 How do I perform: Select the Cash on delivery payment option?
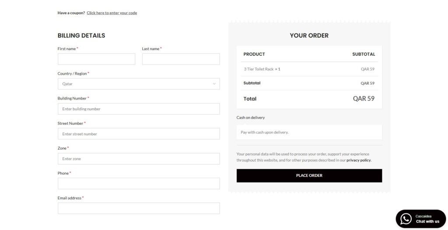click(251, 117)
